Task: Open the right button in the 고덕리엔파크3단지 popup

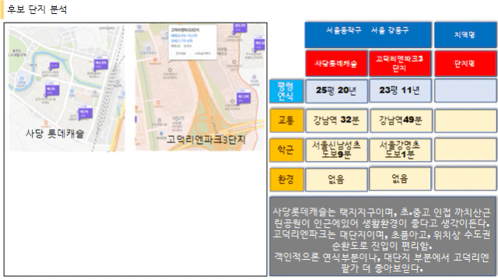Action: pyautogui.click(x=202, y=54)
